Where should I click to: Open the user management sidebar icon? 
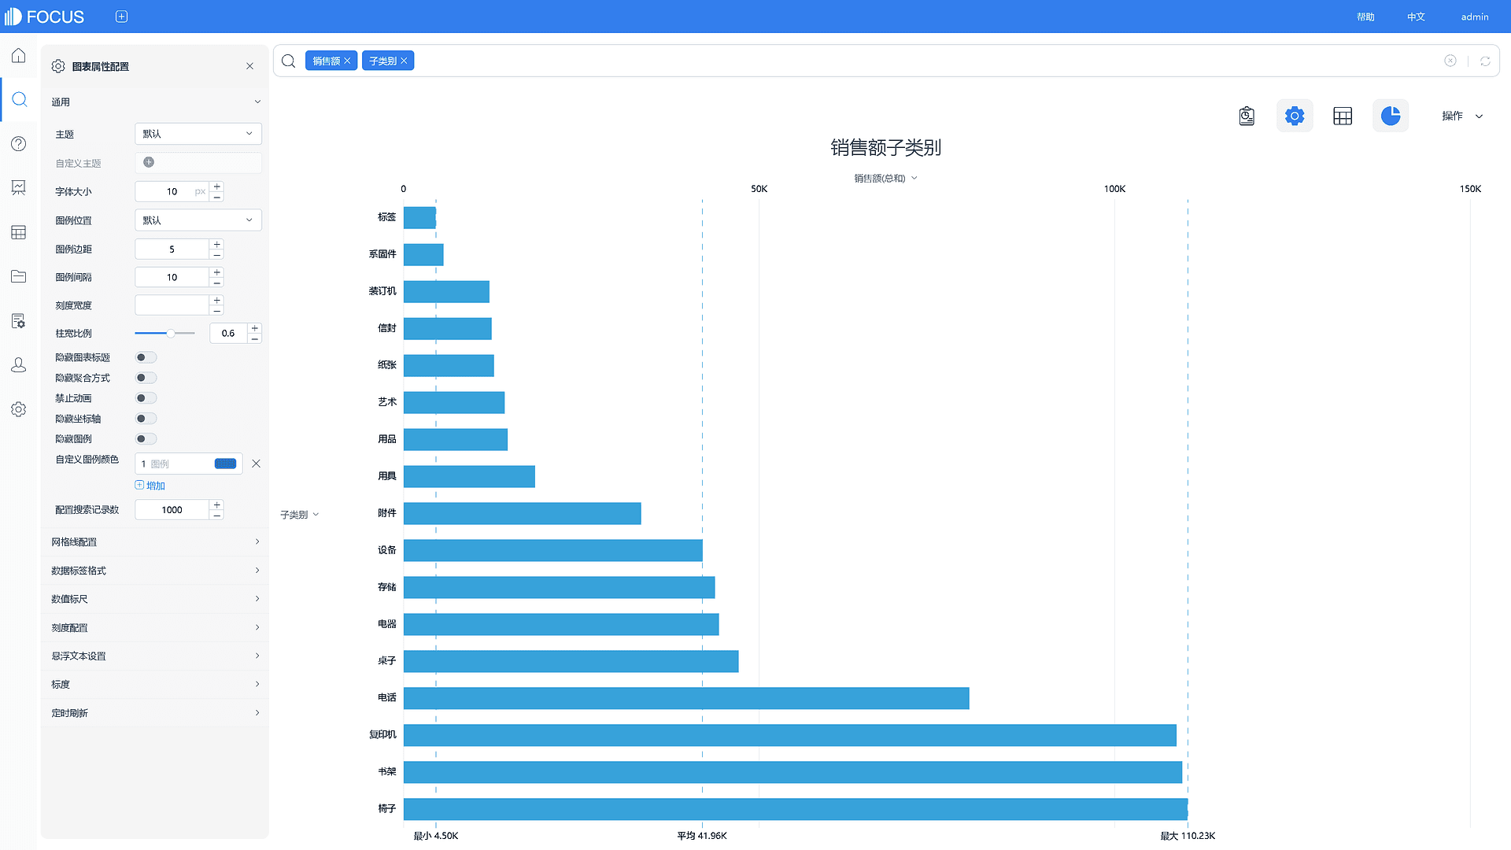pos(19,365)
